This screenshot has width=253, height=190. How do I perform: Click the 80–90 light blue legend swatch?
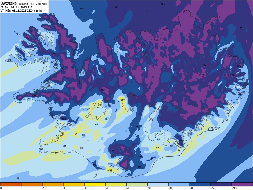[179, 184]
